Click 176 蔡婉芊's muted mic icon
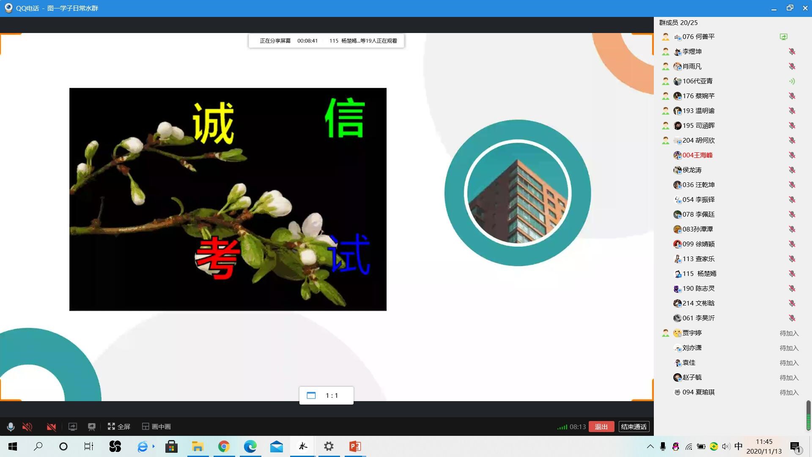The image size is (812, 457). [792, 96]
